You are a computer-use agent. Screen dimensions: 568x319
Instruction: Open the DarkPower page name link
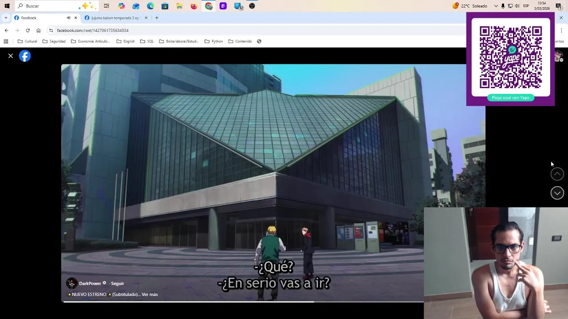[90, 284]
